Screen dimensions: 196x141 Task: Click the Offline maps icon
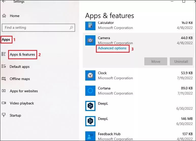[4, 79]
